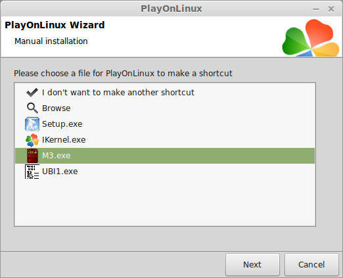Minimize the PlayOnLinux window
The image size is (343, 278).
tap(316, 9)
